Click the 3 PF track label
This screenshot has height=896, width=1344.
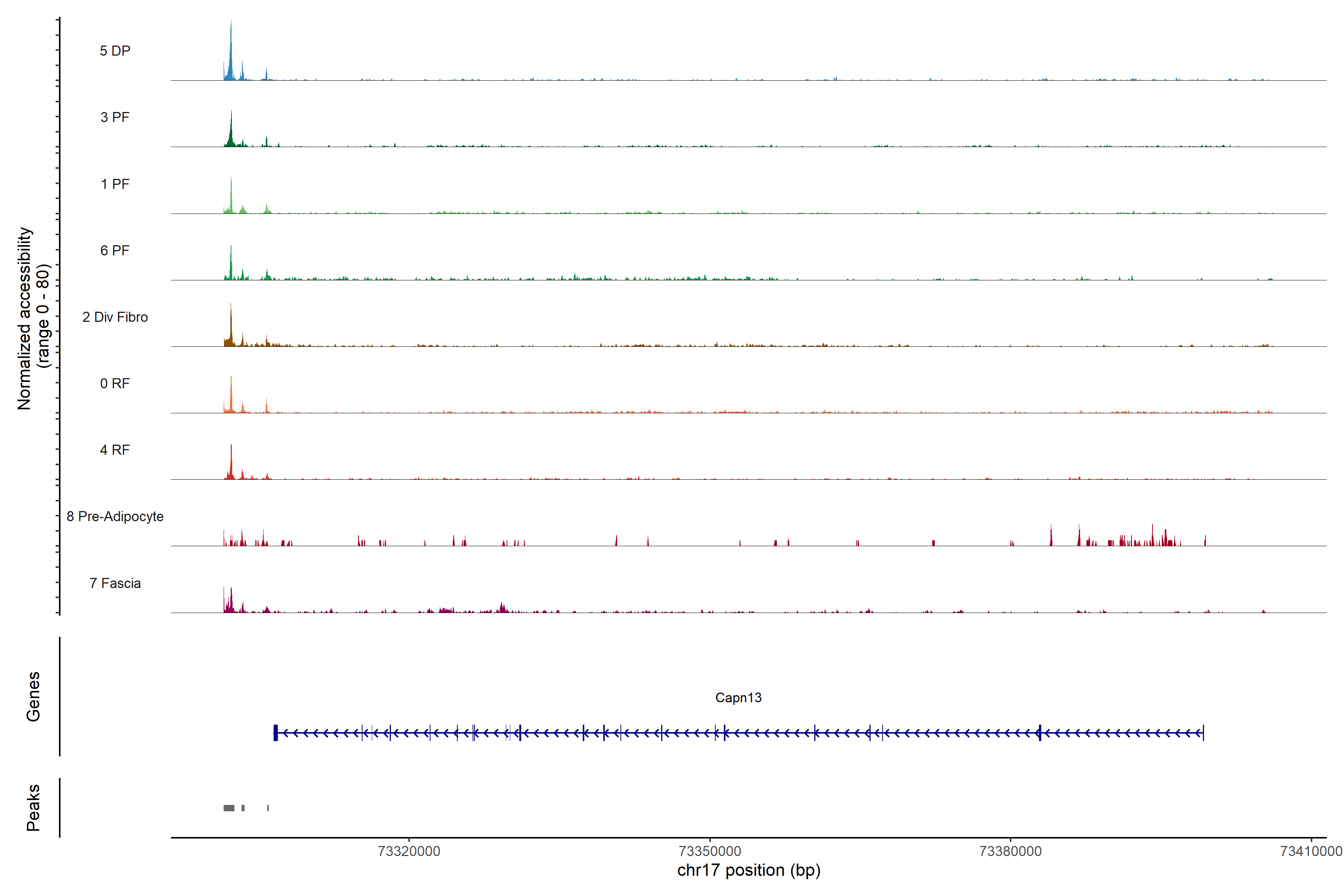point(115,117)
